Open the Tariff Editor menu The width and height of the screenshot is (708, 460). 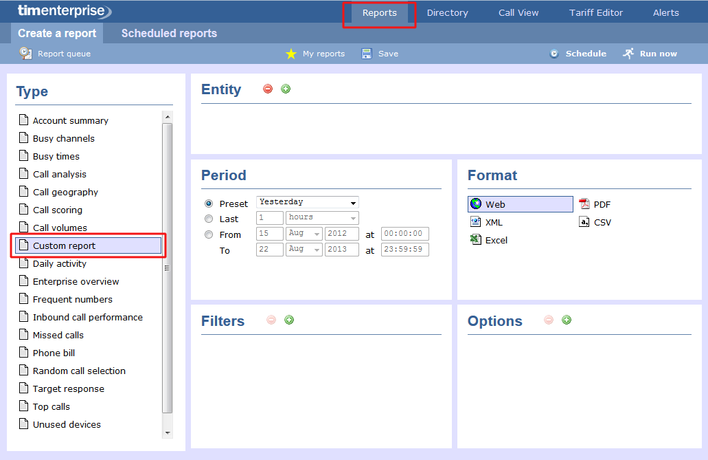596,12
